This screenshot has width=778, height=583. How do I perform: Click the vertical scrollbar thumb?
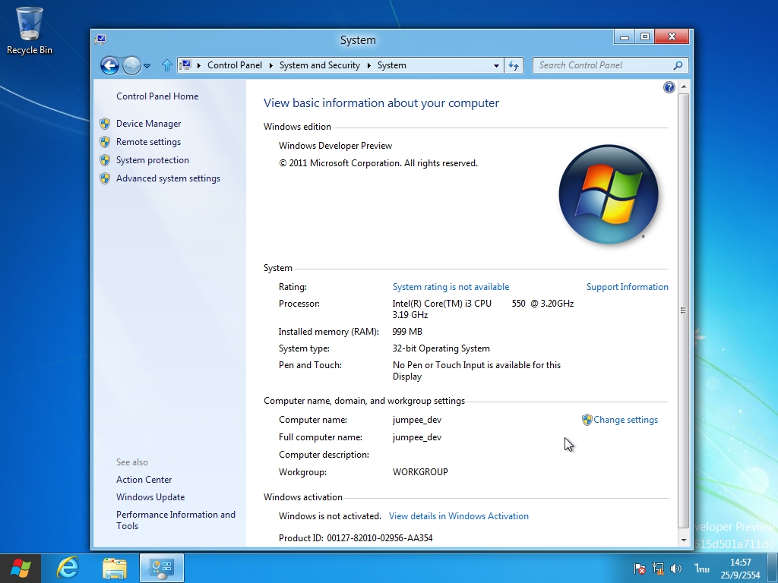click(x=684, y=310)
